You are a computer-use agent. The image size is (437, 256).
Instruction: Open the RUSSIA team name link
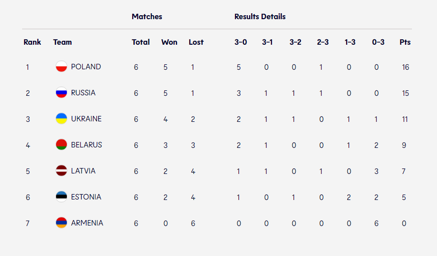click(83, 93)
